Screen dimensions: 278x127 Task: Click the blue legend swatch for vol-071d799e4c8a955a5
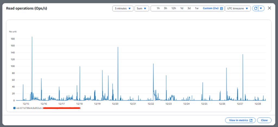(x=14, y=108)
